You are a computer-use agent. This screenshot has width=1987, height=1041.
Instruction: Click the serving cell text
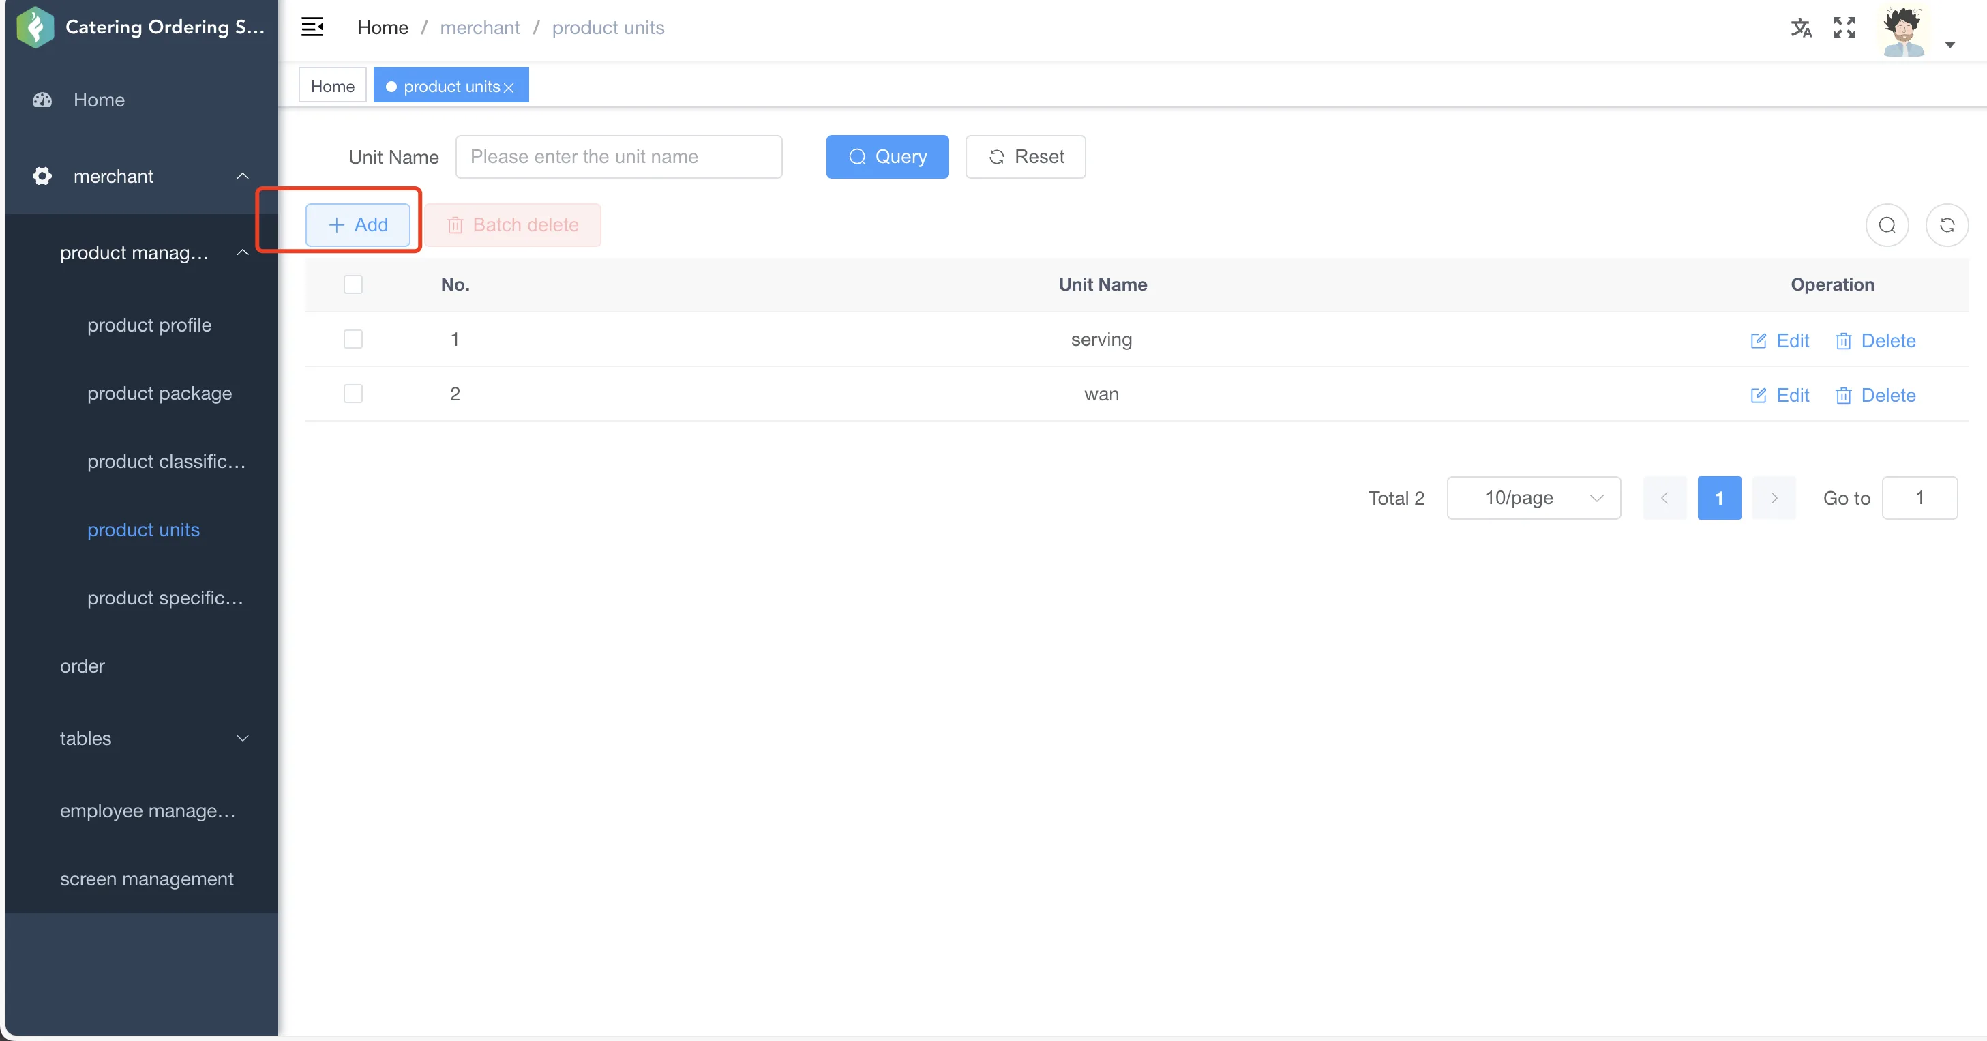[x=1101, y=340]
